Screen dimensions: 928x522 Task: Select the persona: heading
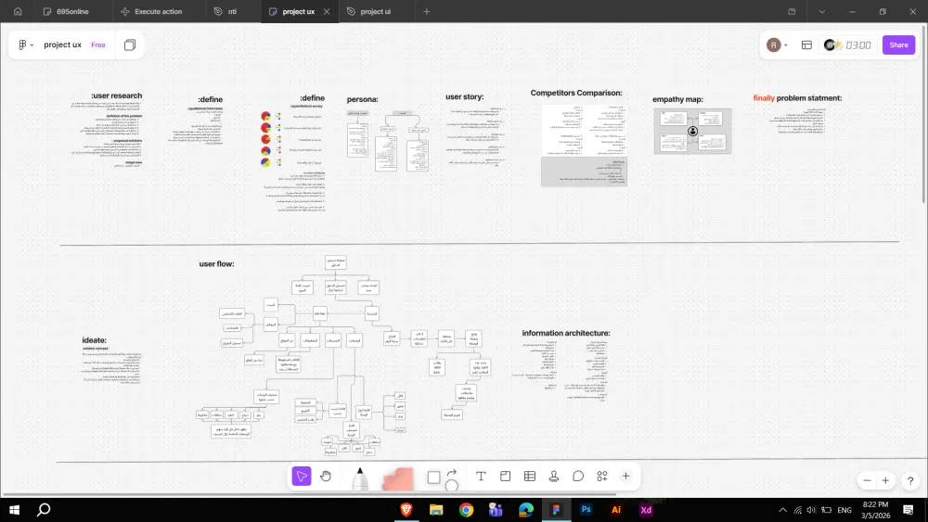pyautogui.click(x=362, y=99)
